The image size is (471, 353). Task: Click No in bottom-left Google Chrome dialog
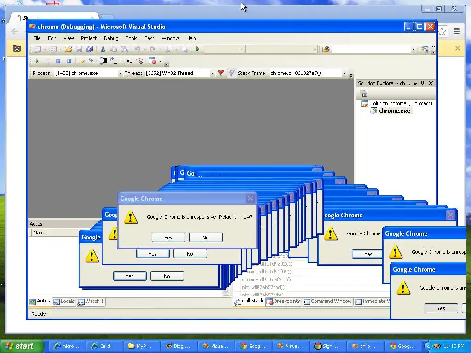click(167, 276)
